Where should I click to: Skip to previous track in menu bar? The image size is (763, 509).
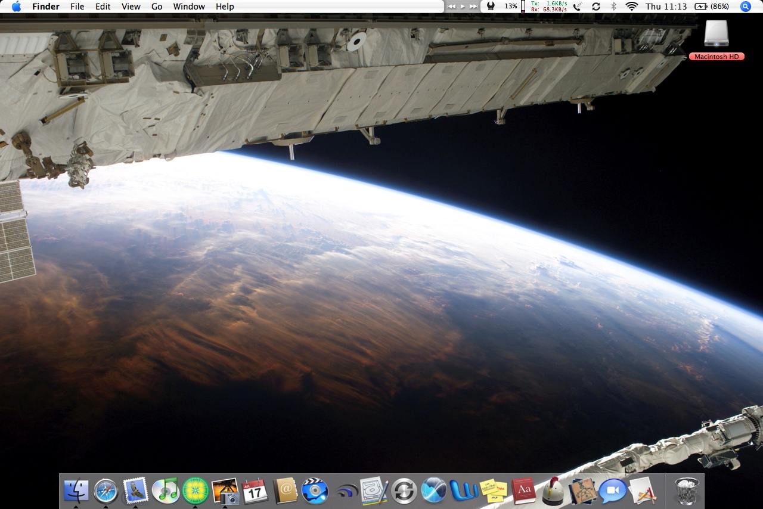click(451, 7)
